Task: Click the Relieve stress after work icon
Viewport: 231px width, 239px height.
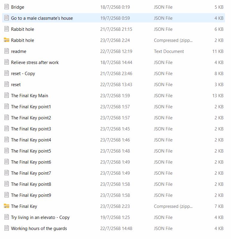Action: tap(7, 62)
